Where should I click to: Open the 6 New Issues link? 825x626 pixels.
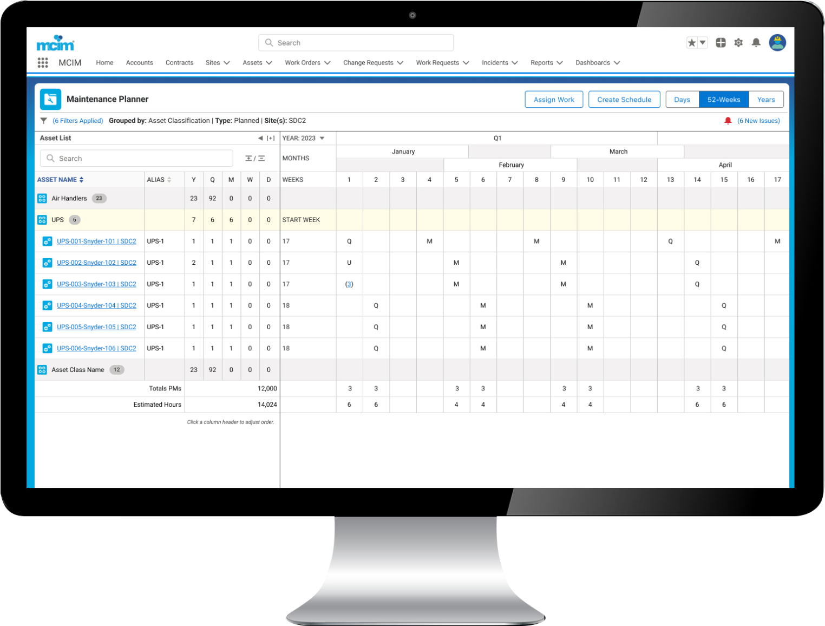[758, 121]
